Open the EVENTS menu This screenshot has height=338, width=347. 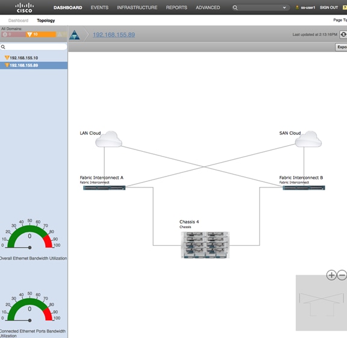(x=99, y=7)
